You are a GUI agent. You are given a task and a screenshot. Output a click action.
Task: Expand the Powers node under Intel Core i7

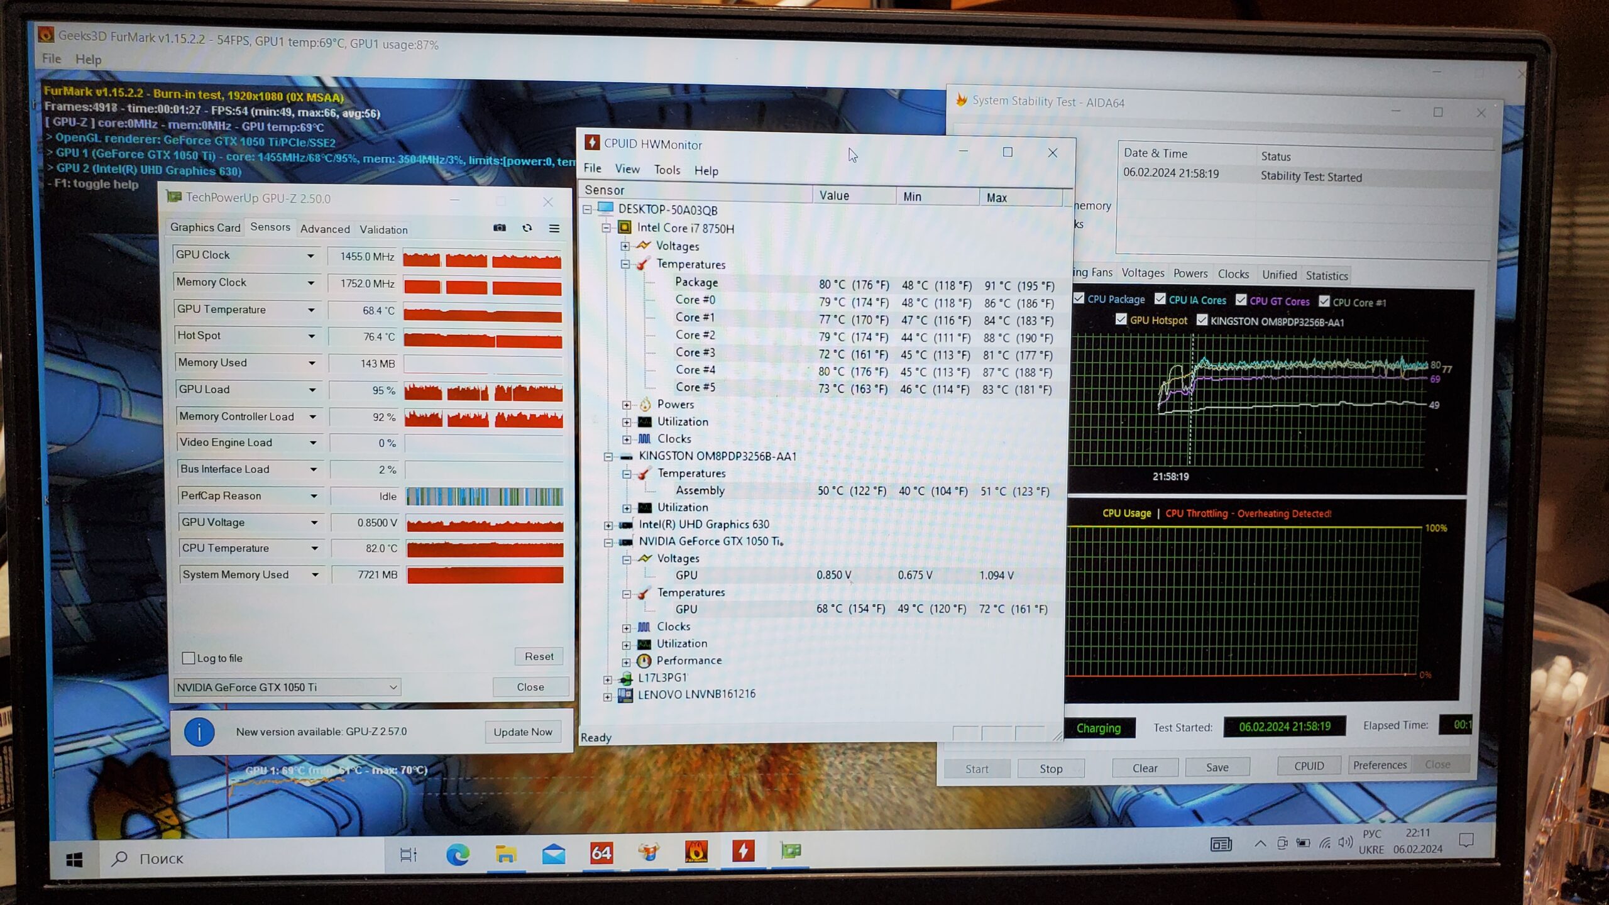click(627, 405)
